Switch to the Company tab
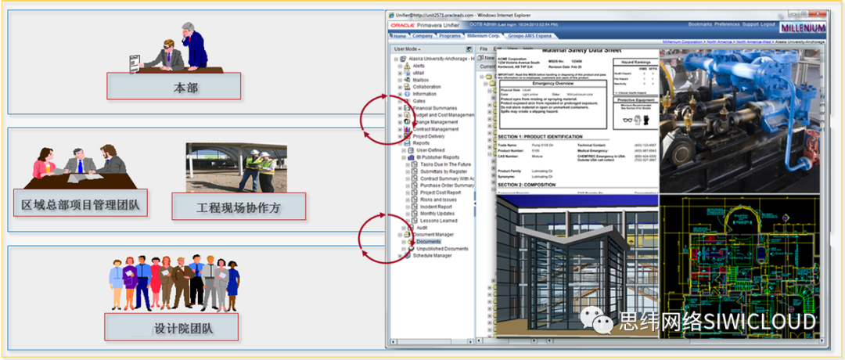The height and width of the screenshot is (360, 845). pos(422,36)
